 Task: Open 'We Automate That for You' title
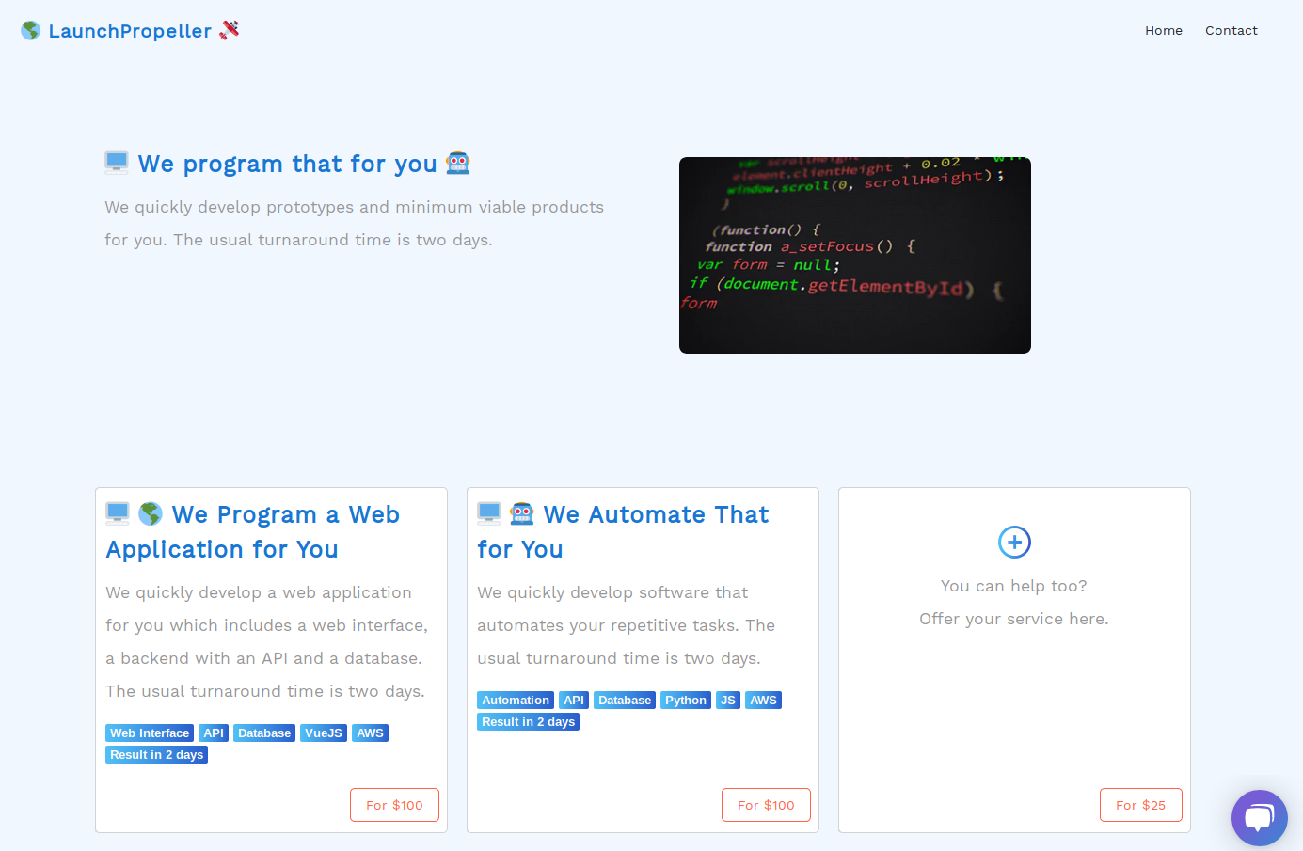click(x=624, y=532)
